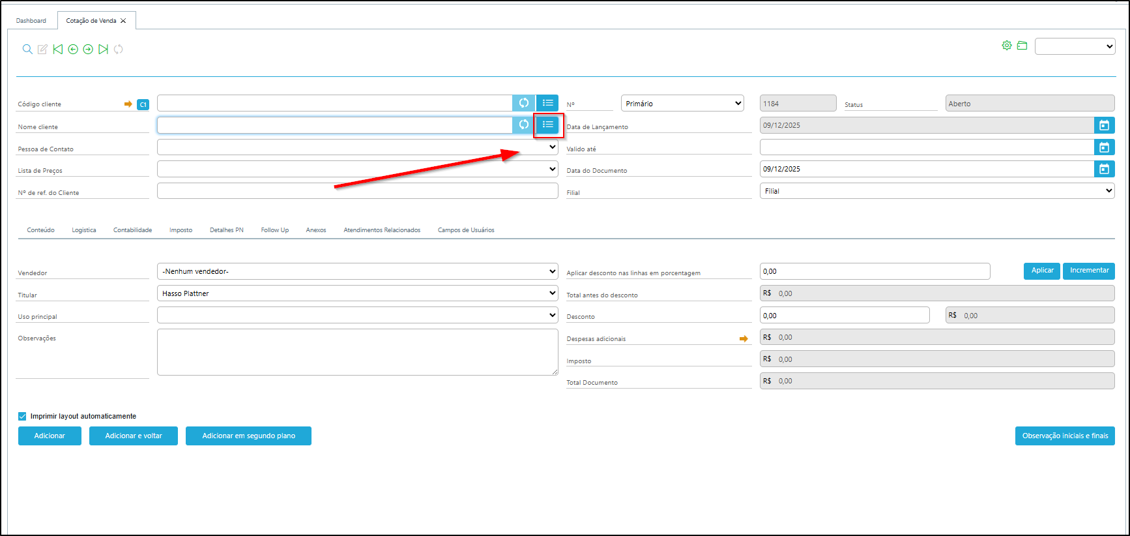The width and height of the screenshot is (1130, 536).
Task: Expand the Vendedor dropdown
Action: point(357,271)
